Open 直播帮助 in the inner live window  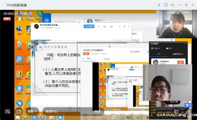coord(135,52)
